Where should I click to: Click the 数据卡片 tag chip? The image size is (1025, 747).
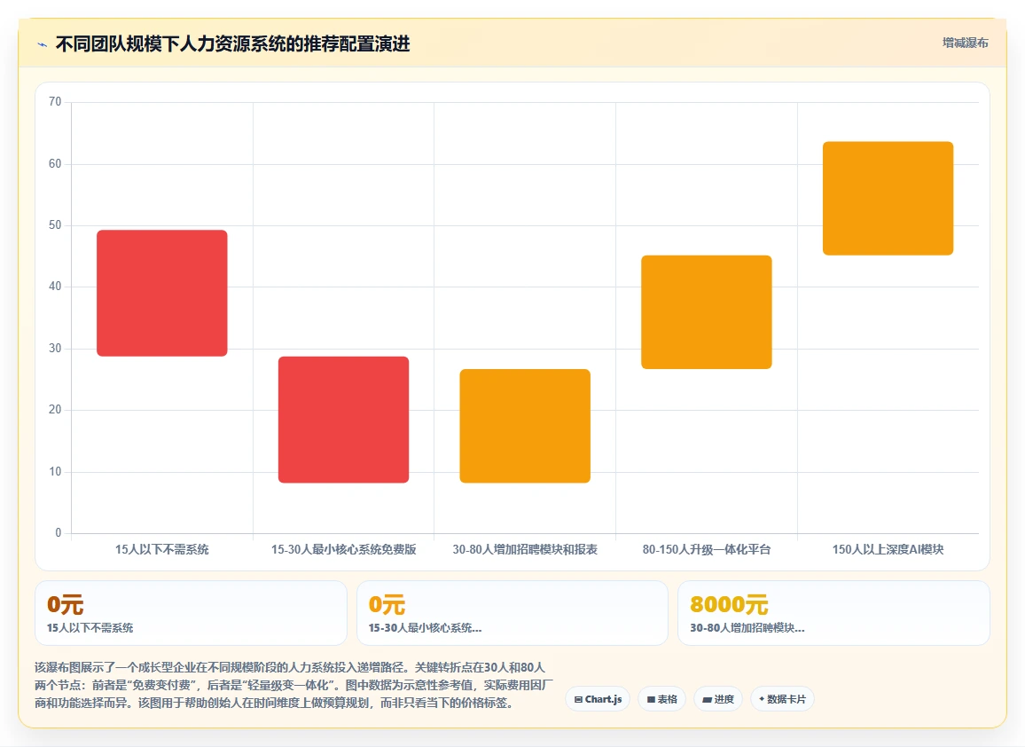[782, 699]
